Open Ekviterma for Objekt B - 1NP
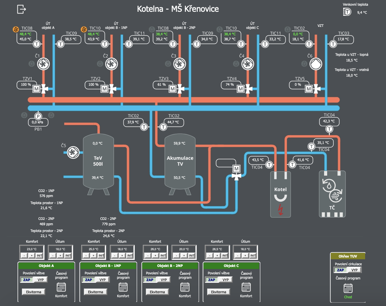Screen dimensions: 386x306 pyautogui.click(x=96, y=292)
